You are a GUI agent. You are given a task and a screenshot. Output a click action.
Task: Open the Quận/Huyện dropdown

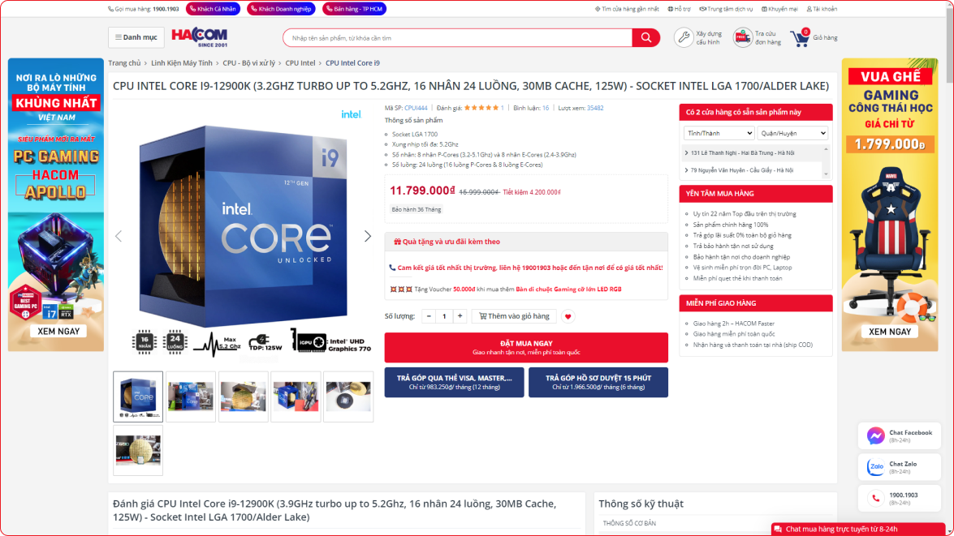pos(792,133)
